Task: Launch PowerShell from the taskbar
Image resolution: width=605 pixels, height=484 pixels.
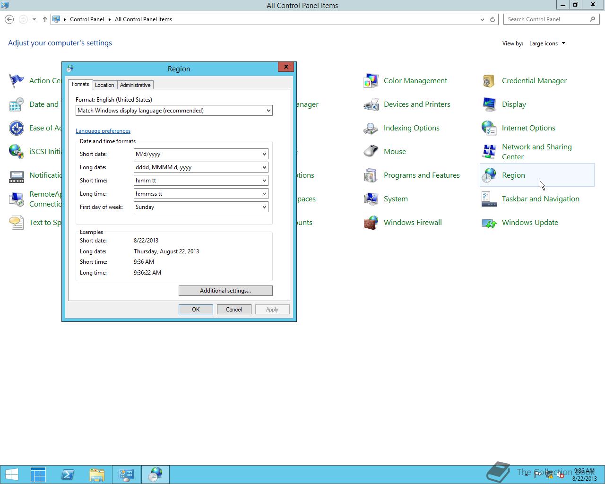Action: (68, 475)
